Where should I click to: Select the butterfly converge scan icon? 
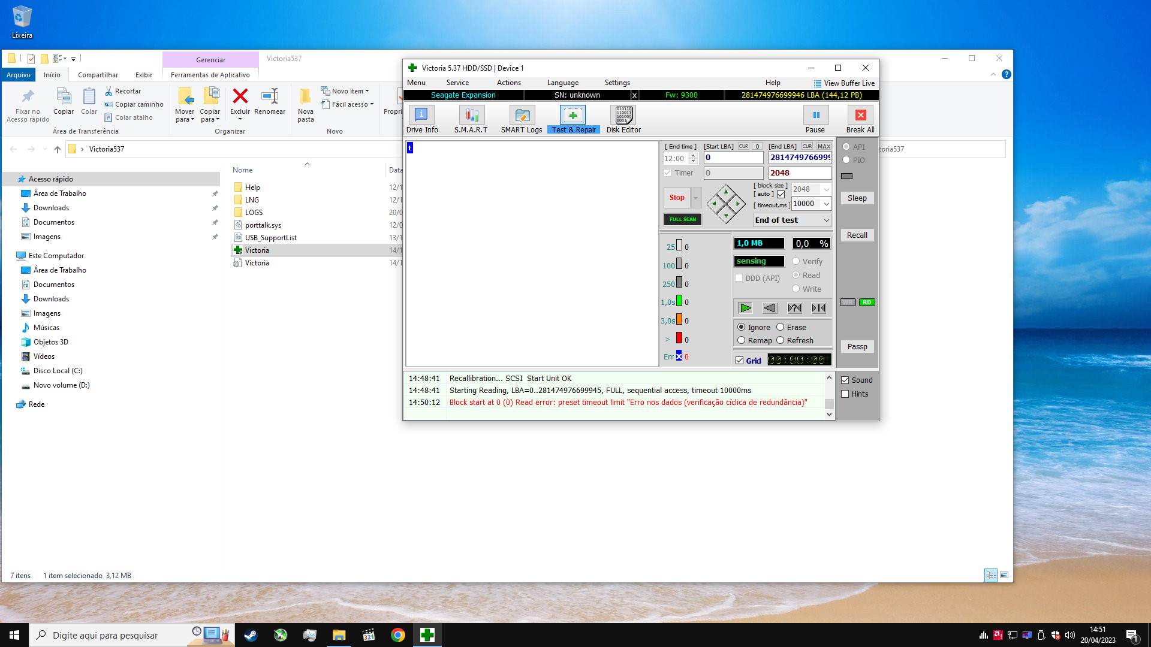pyautogui.click(x=819, y=308)
